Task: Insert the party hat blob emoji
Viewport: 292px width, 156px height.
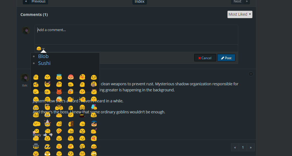Action: click(48, 123)
